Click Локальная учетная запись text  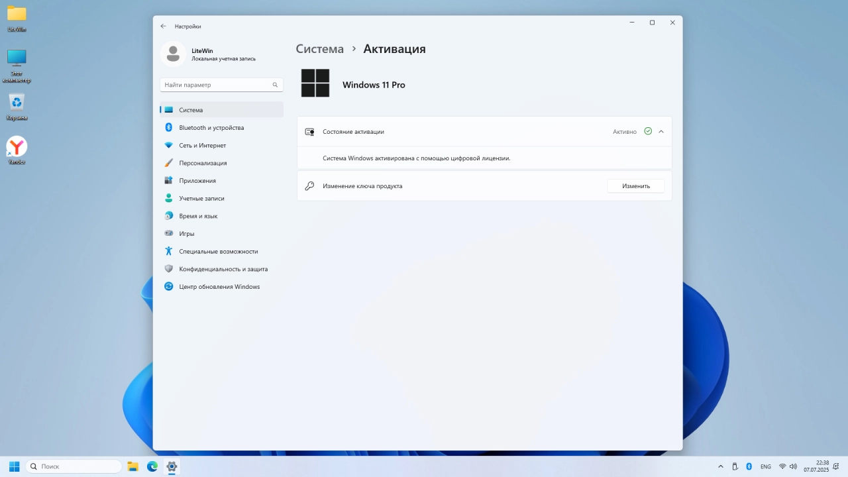(223, 59)
